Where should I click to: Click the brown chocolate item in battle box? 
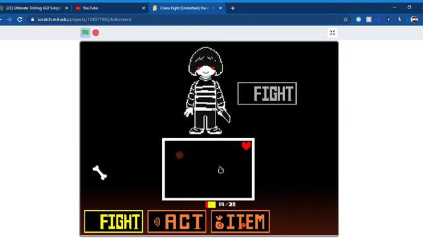(x=179, y=155)
